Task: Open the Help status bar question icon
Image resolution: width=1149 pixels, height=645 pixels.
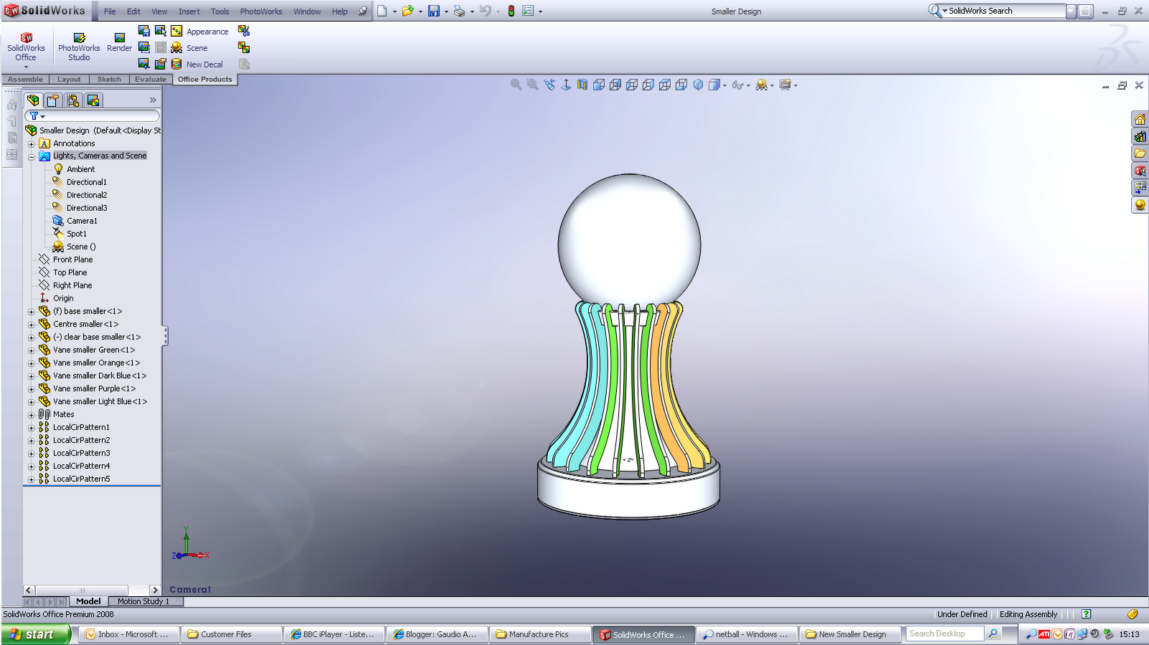Action: [1087, 614]
